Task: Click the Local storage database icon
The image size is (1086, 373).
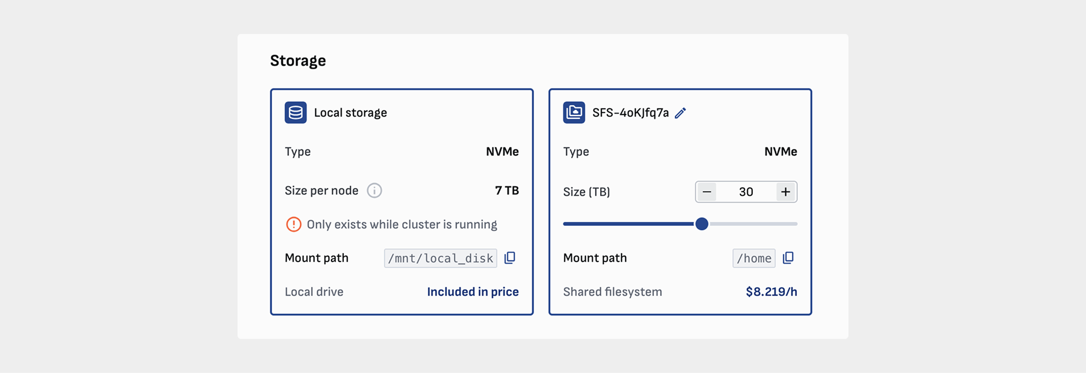Action: pyautogui.click(x=295, y=113)
